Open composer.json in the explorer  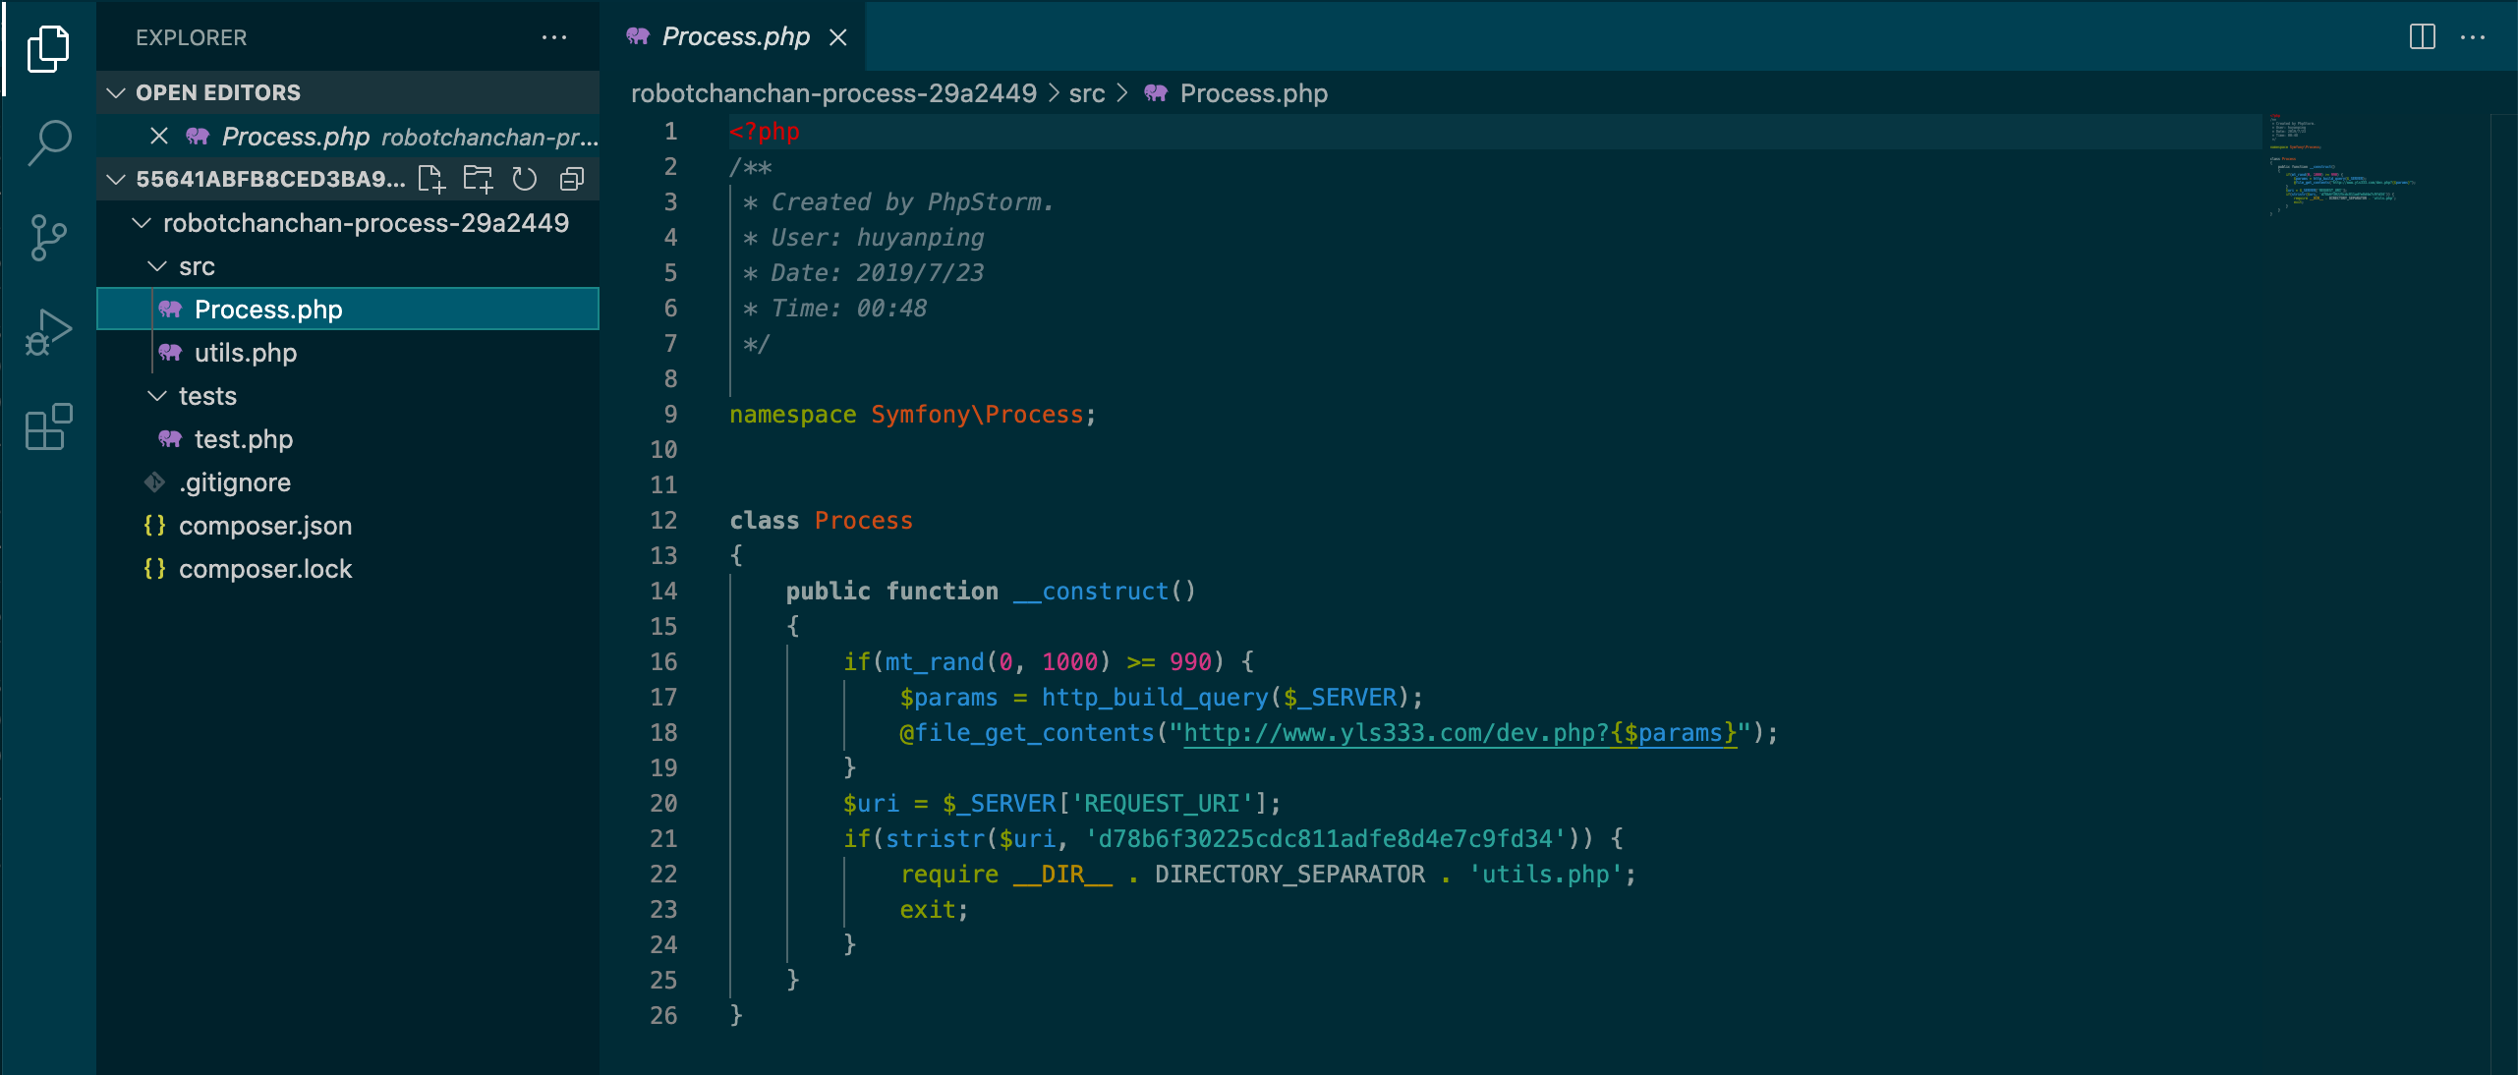click(265, 526)
